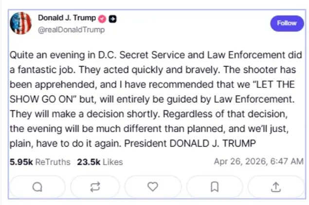
Task: Open the Donald J. Trump display name
Action: pyautogui.click(x=67, y=18)
